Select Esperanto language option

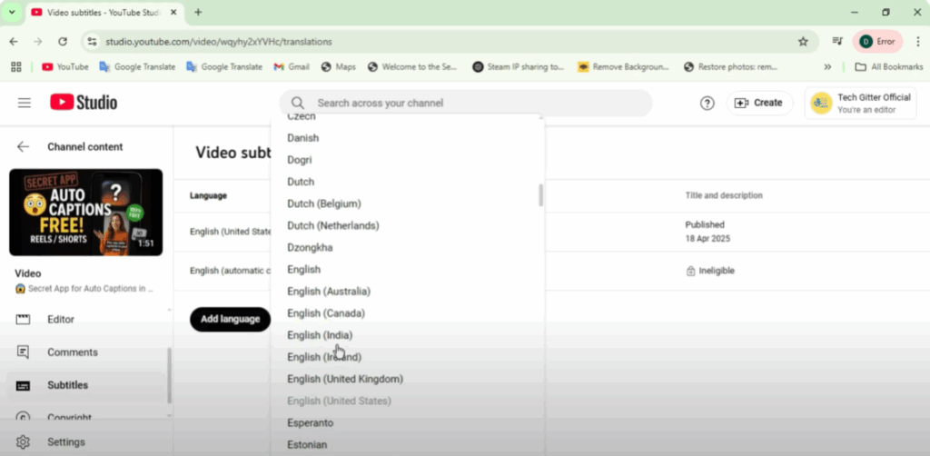point(310,423)
